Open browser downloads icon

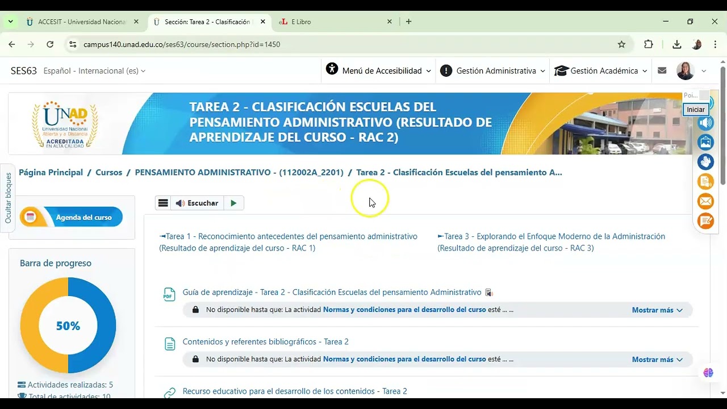coord(676,44)
